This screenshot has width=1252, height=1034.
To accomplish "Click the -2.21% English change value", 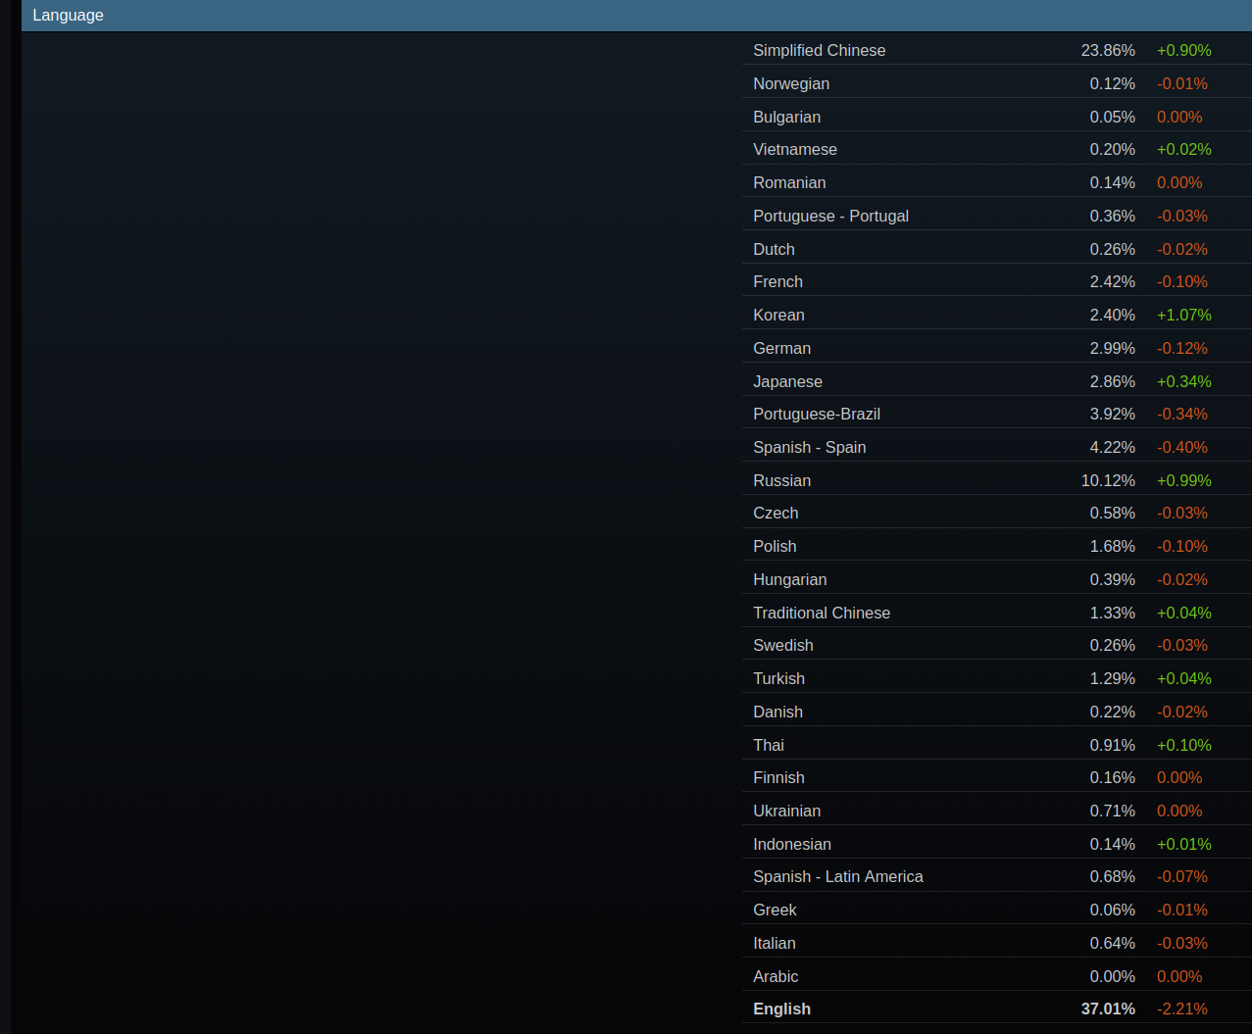I will [1182, 1009].
